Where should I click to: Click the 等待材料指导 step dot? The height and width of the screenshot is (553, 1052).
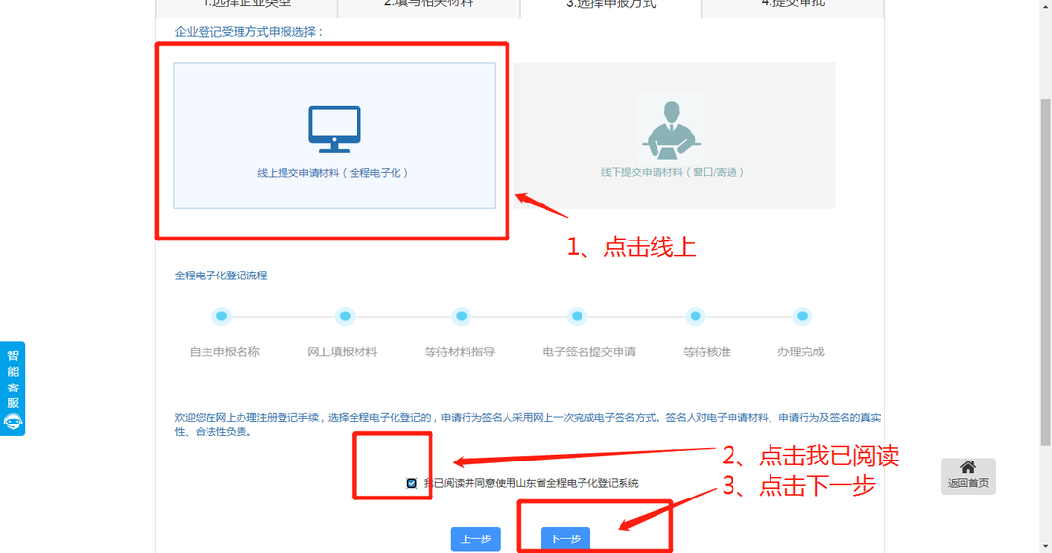point(462,316)
